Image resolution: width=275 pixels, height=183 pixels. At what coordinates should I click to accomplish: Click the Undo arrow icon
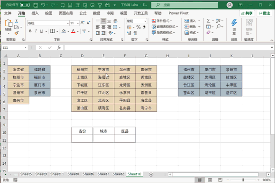pos(43,5)
